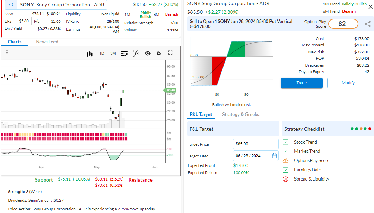Screen dimensions: 374x213
Task: Click the blue Trade button
Action: (301, 83)
